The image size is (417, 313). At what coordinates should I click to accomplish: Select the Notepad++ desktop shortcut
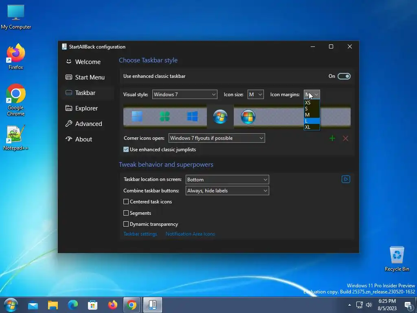pyautogui.click(x=16, y=138)
